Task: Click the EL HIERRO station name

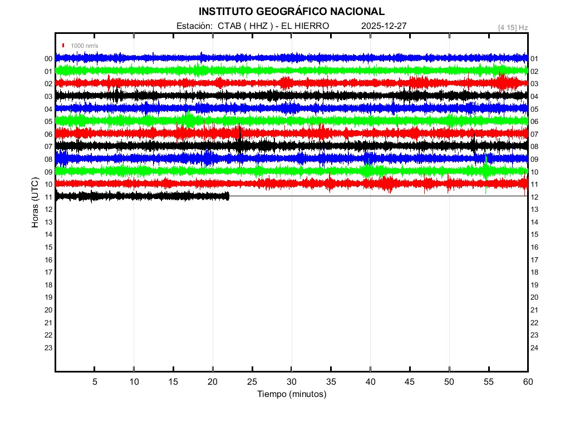Action: 305,26
